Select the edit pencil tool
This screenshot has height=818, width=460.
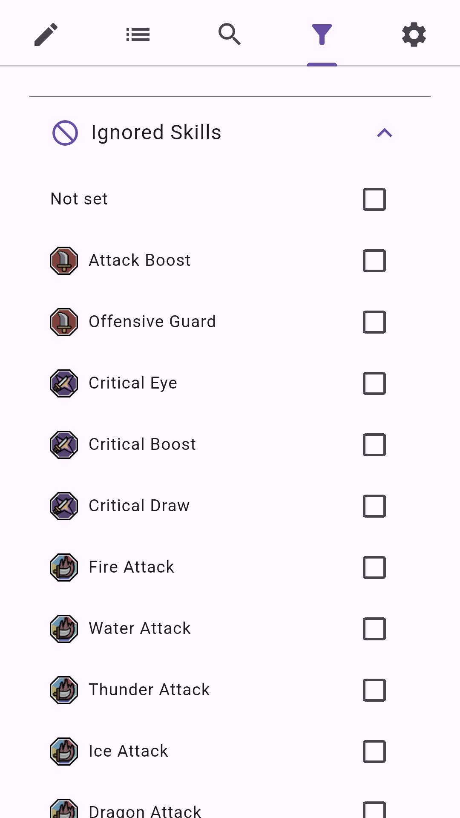pos(46,34)
